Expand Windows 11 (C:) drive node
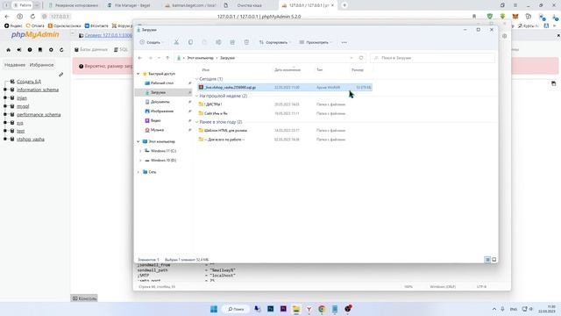 click(140, 151)
